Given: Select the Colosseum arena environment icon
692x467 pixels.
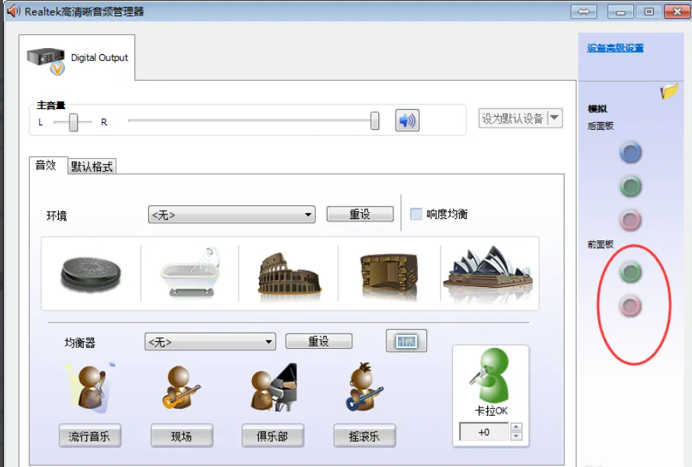Looking at the screenshot, I should coord(289,273).
